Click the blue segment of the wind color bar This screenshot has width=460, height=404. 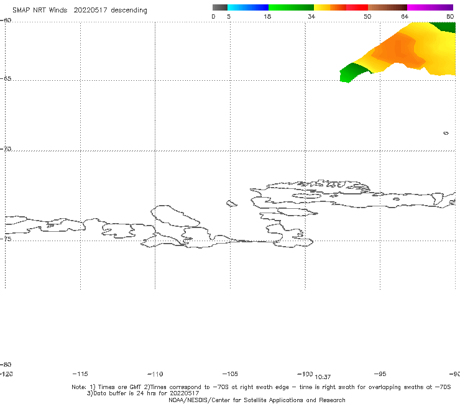click(x=248, y=7)
